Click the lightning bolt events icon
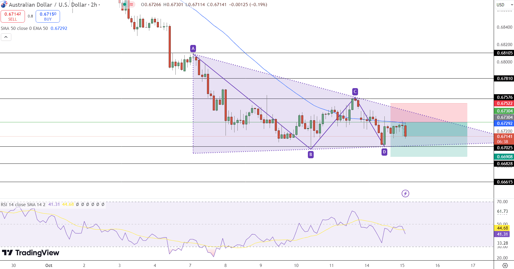514x269 pixels. (x=405, y=193)
